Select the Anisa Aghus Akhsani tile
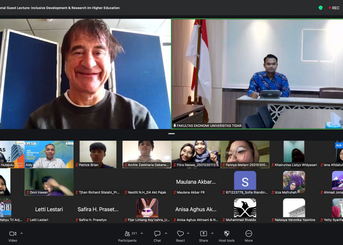Screen dimensions: 343x245 coord(196,209)
